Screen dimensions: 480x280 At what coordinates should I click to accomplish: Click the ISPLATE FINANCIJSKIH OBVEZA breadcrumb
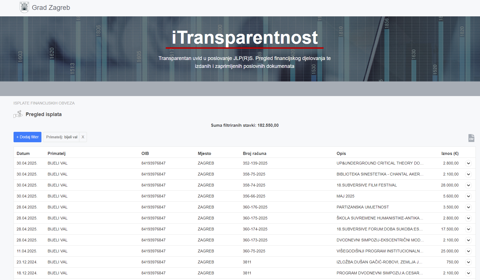tap(44, 103)
